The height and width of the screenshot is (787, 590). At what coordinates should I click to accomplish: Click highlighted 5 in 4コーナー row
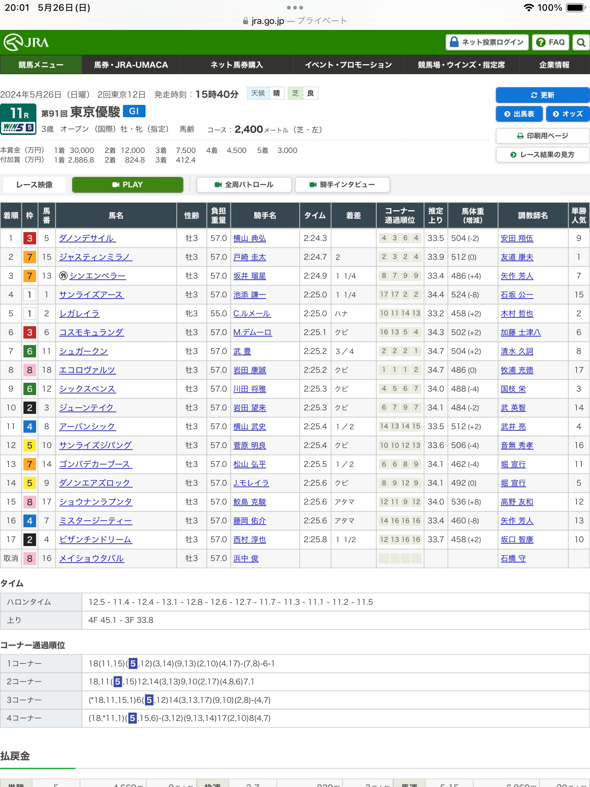pos(133,718)
